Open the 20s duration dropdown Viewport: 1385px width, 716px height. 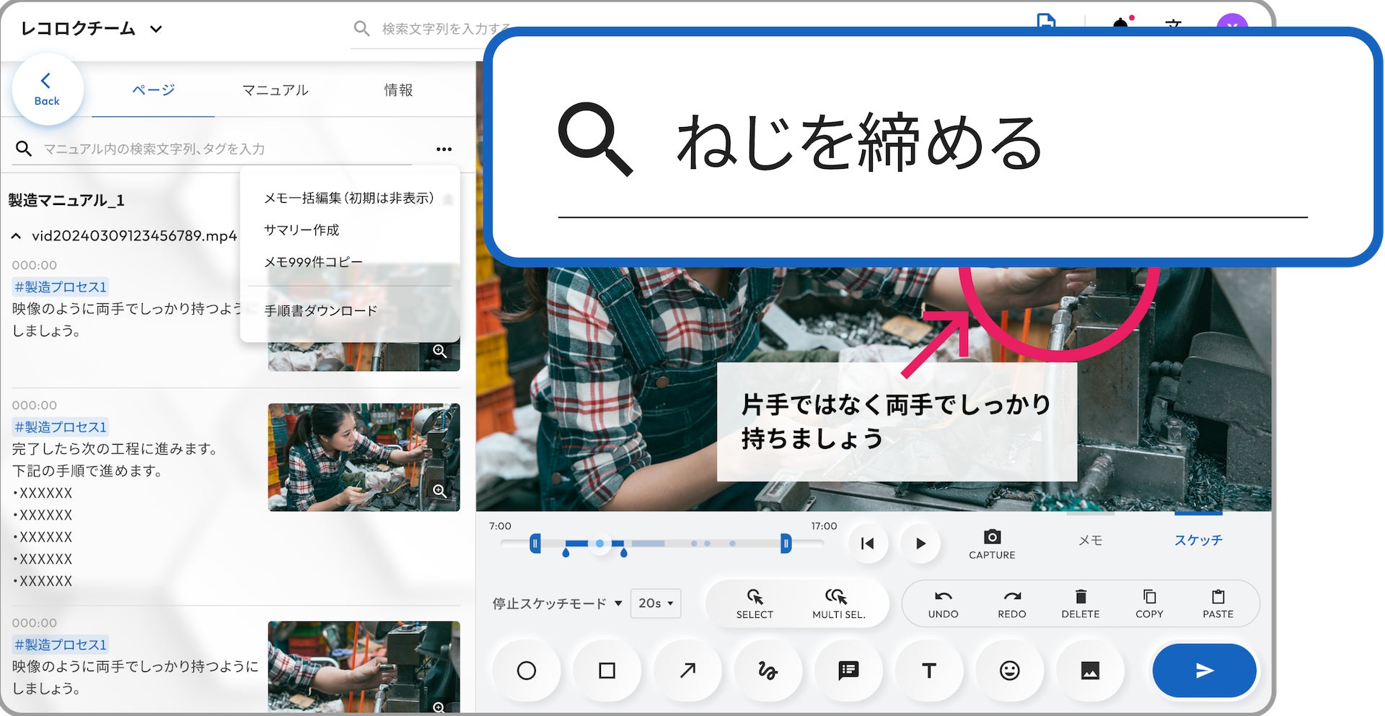[x=655, y=603]
